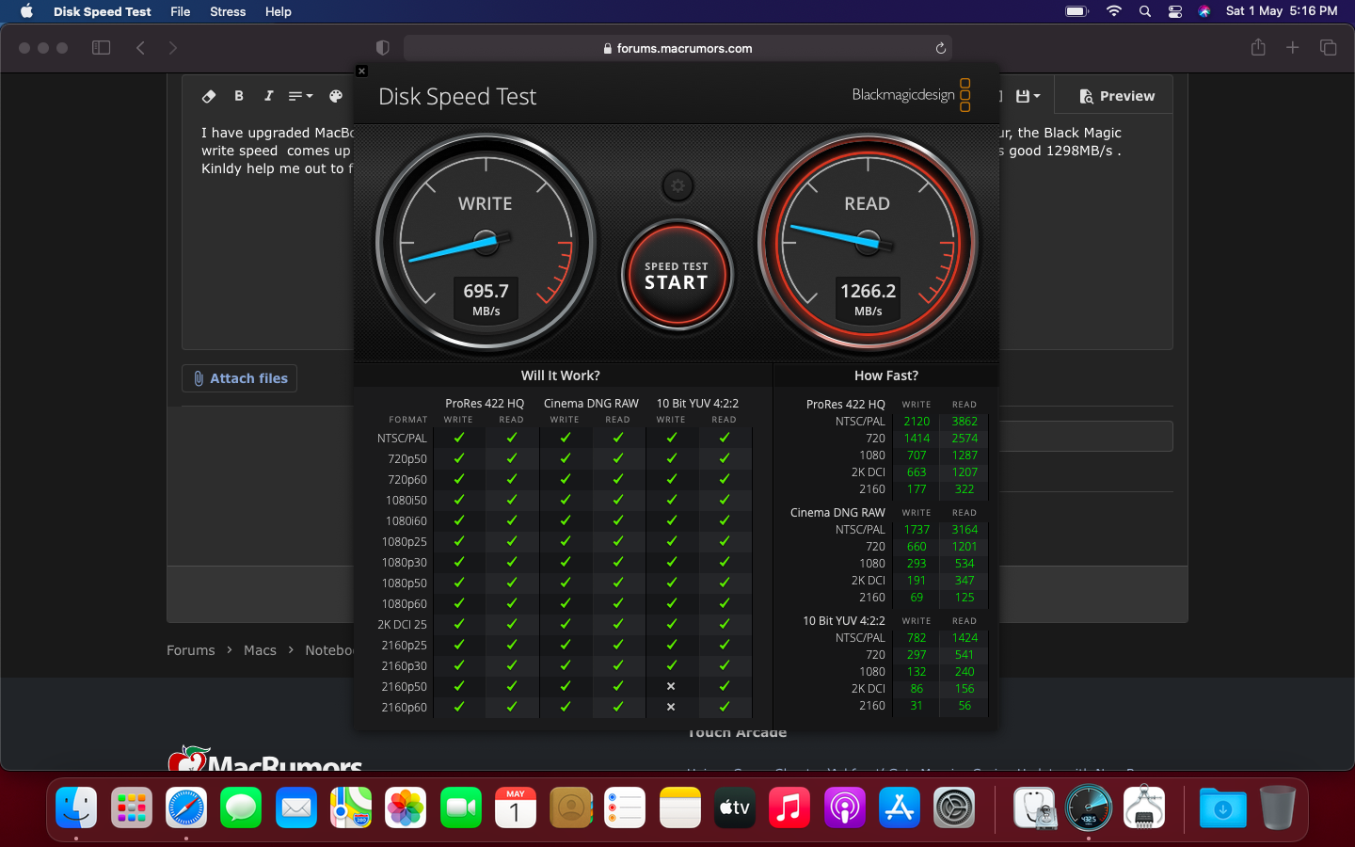Open Control Center
Screen dimensions: 1355x847
[x=1175, y=11]
